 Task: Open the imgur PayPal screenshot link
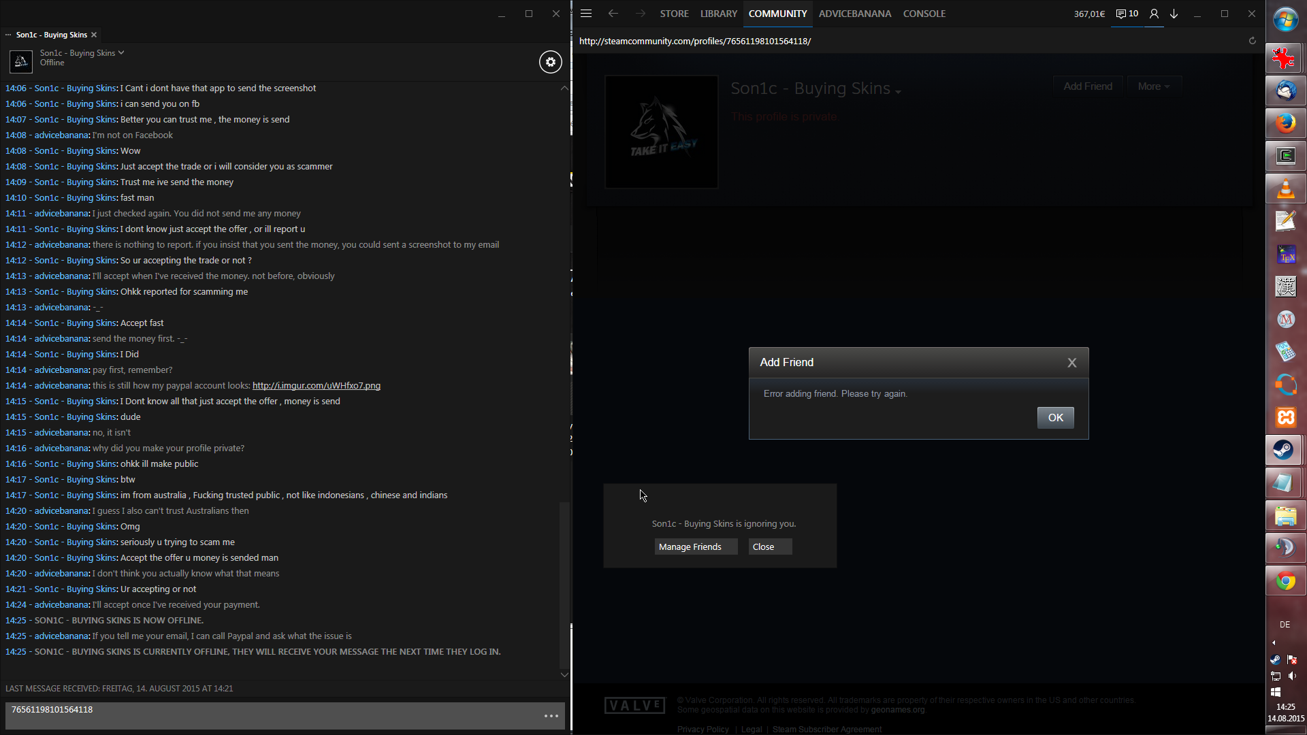(x=316, y=385)
